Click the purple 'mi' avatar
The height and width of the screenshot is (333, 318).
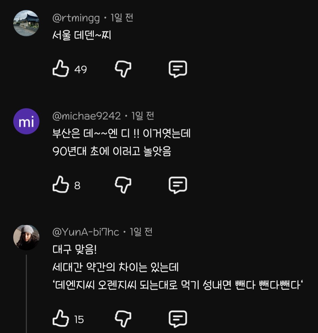26,121
